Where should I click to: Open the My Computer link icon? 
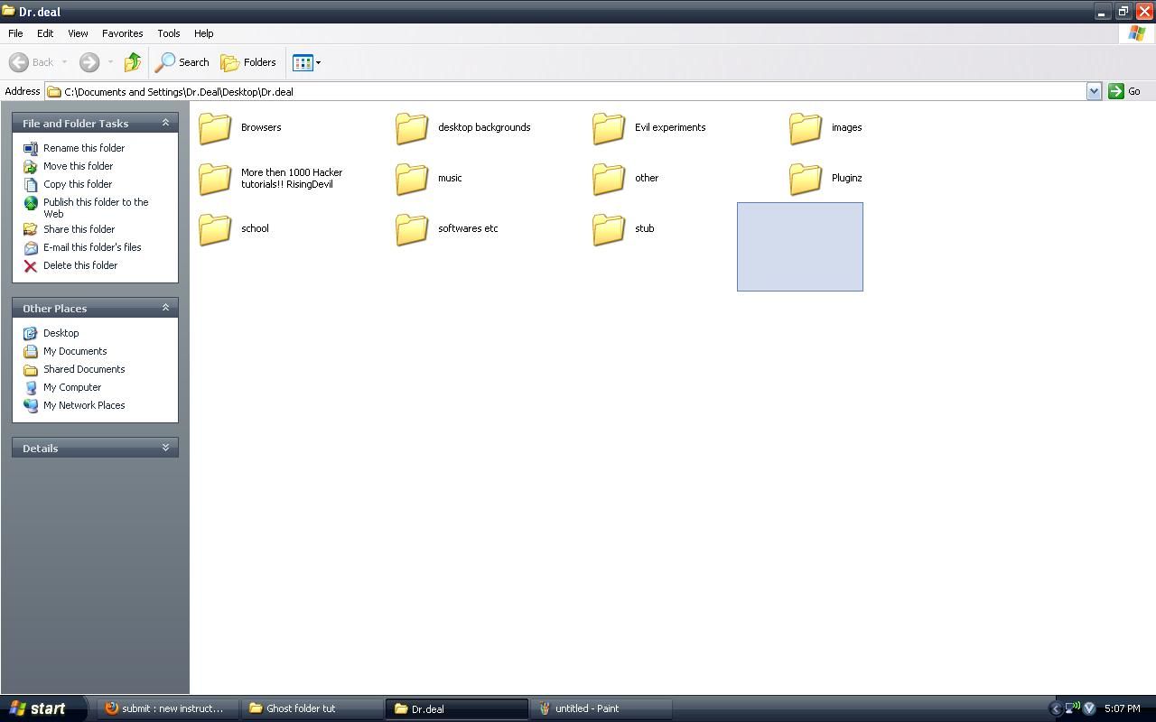[32, 386]
